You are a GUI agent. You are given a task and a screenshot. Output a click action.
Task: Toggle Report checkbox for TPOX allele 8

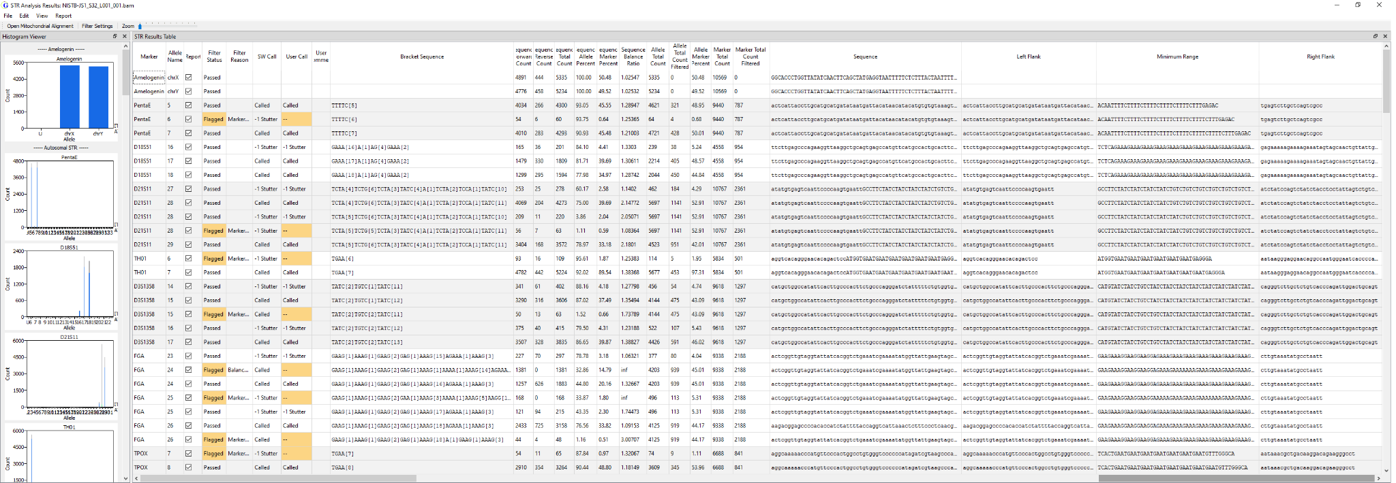click(189, 467)
